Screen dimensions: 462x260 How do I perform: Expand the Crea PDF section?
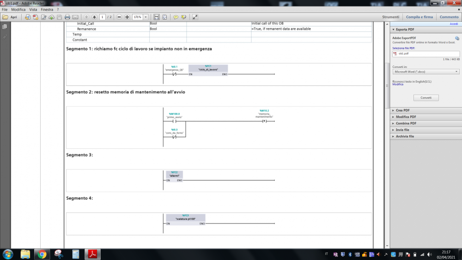tap(402, 110)
